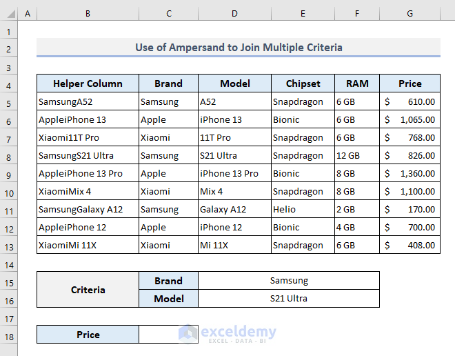Select cell 'SamsungS21 Ultra'
Image resolution: width=455 pixels, height=356 pixels.
pyautogui.click(x=88, y=156)
